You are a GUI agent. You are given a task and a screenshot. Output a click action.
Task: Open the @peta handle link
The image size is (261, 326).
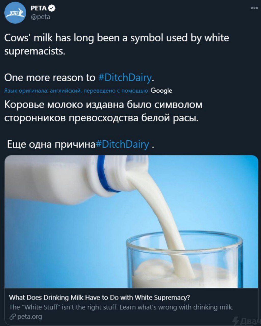click(x=40, y=17)
